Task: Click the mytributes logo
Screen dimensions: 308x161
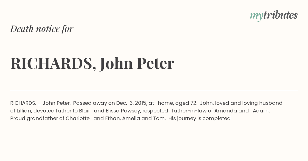Action: pos(273,16)
